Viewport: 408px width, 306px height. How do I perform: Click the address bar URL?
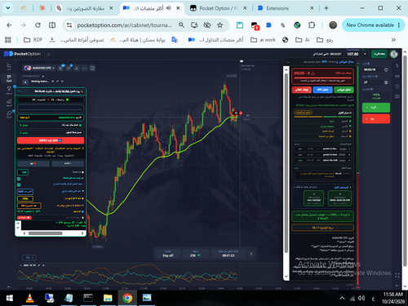point(124,25)
